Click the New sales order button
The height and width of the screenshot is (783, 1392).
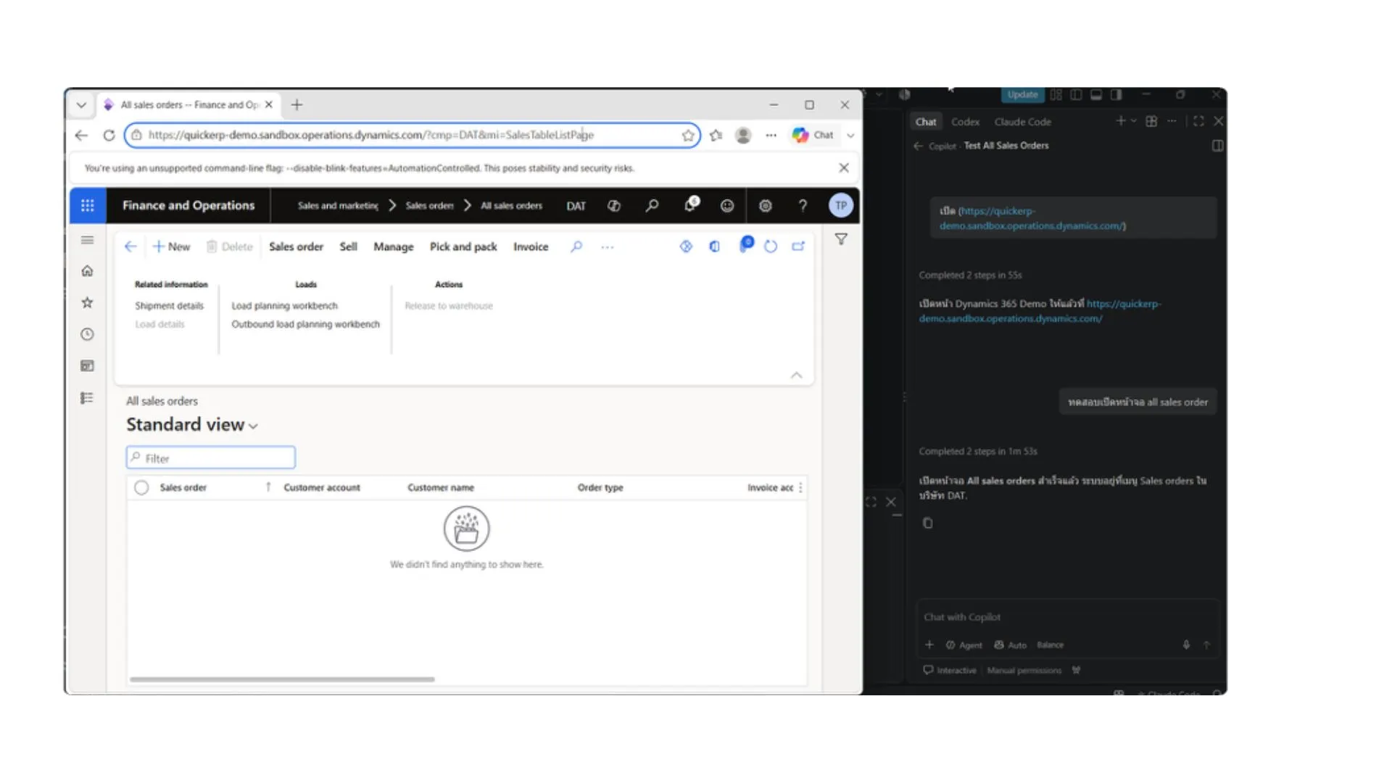coord(171,246)
